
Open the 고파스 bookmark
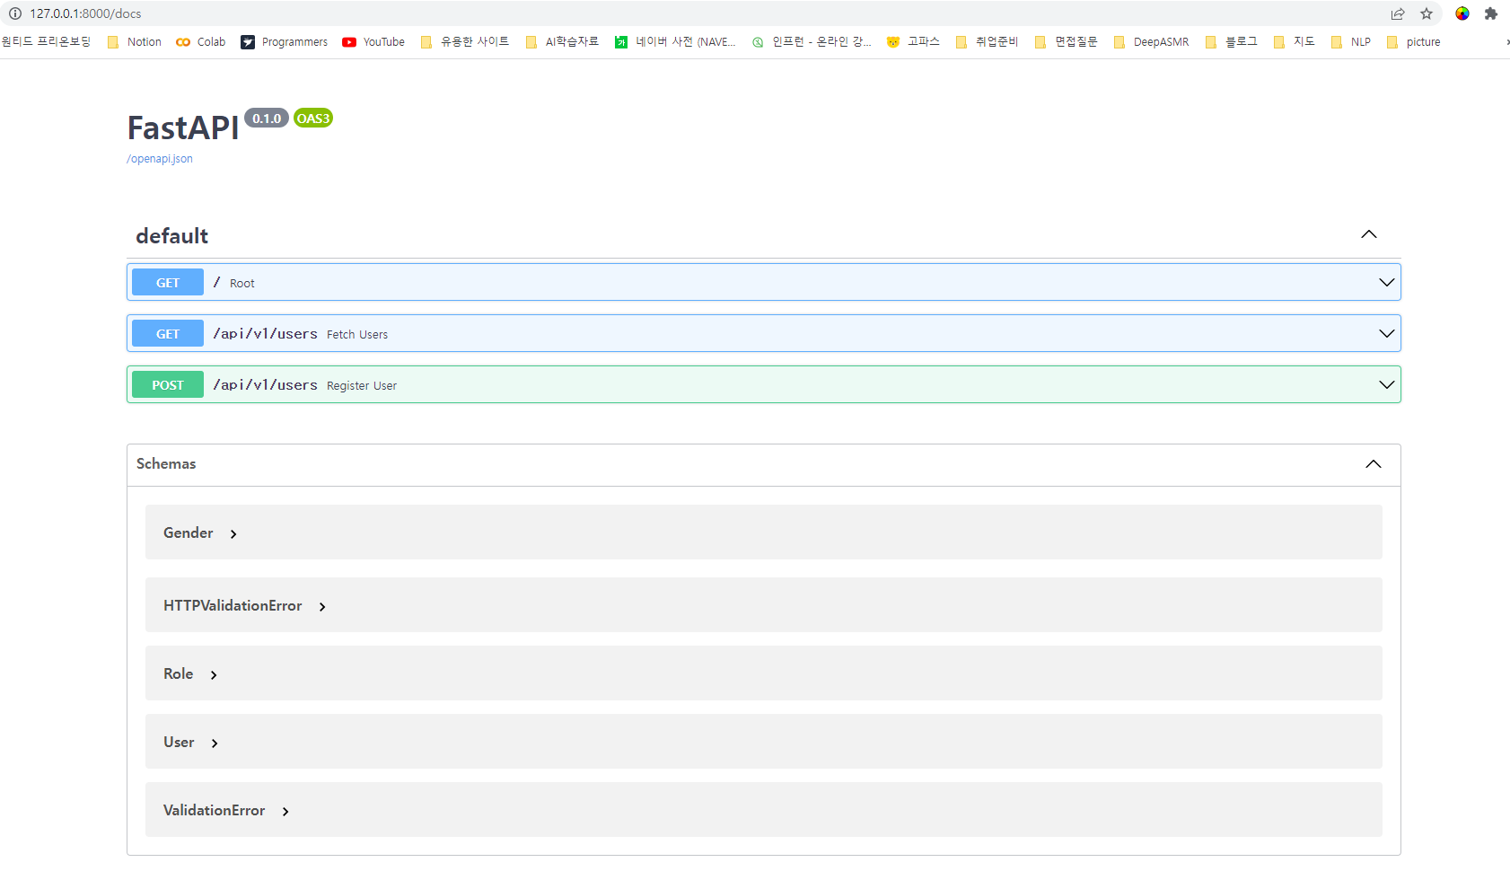click(913, 42)
